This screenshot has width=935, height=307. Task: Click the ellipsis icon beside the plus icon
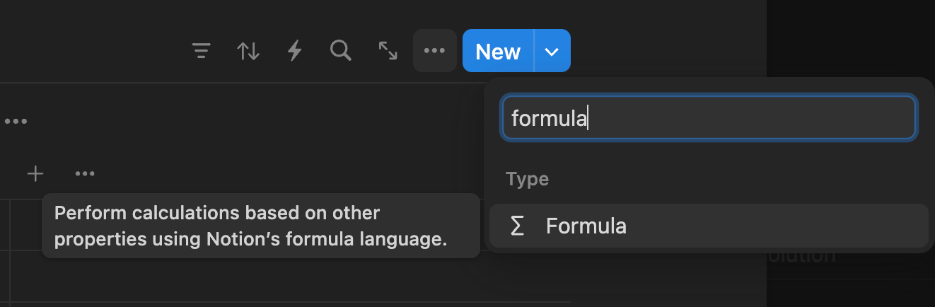[x=85, y=173]
